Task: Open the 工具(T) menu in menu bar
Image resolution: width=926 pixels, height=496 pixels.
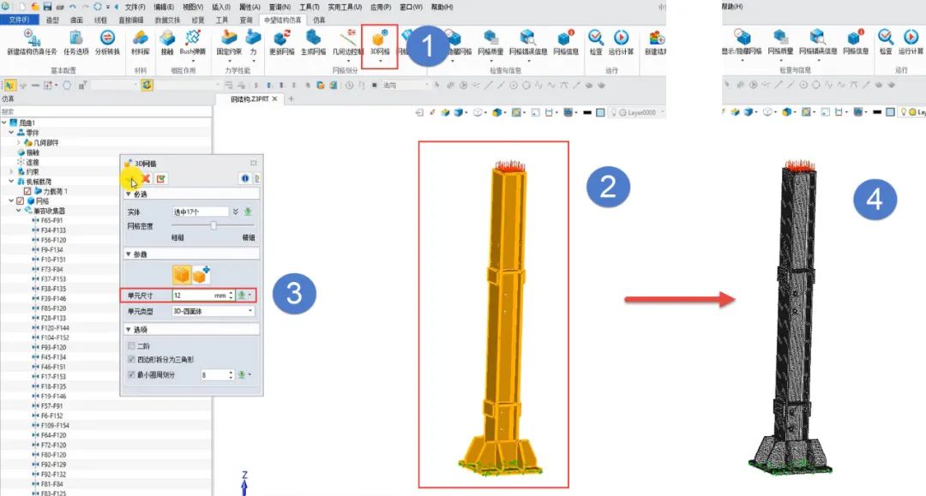Action: coord(309,7)
